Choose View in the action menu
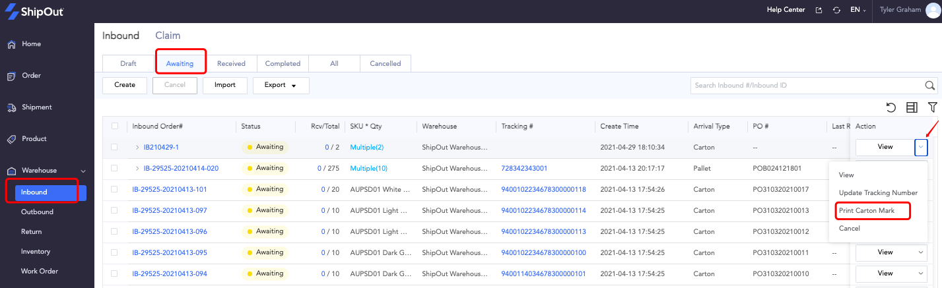Screen dimensions: 942x288 point(846,175)
